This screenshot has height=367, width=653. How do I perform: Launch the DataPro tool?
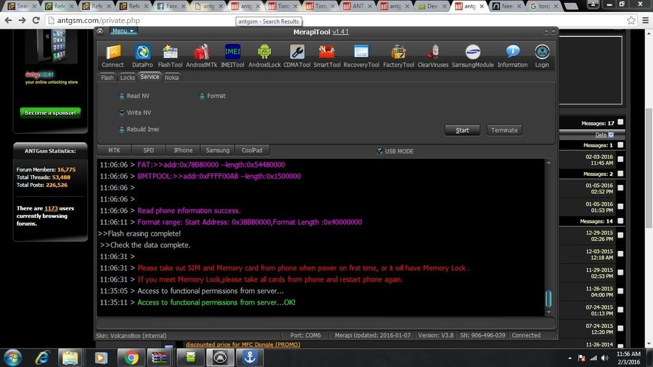[x=142, y=53]
